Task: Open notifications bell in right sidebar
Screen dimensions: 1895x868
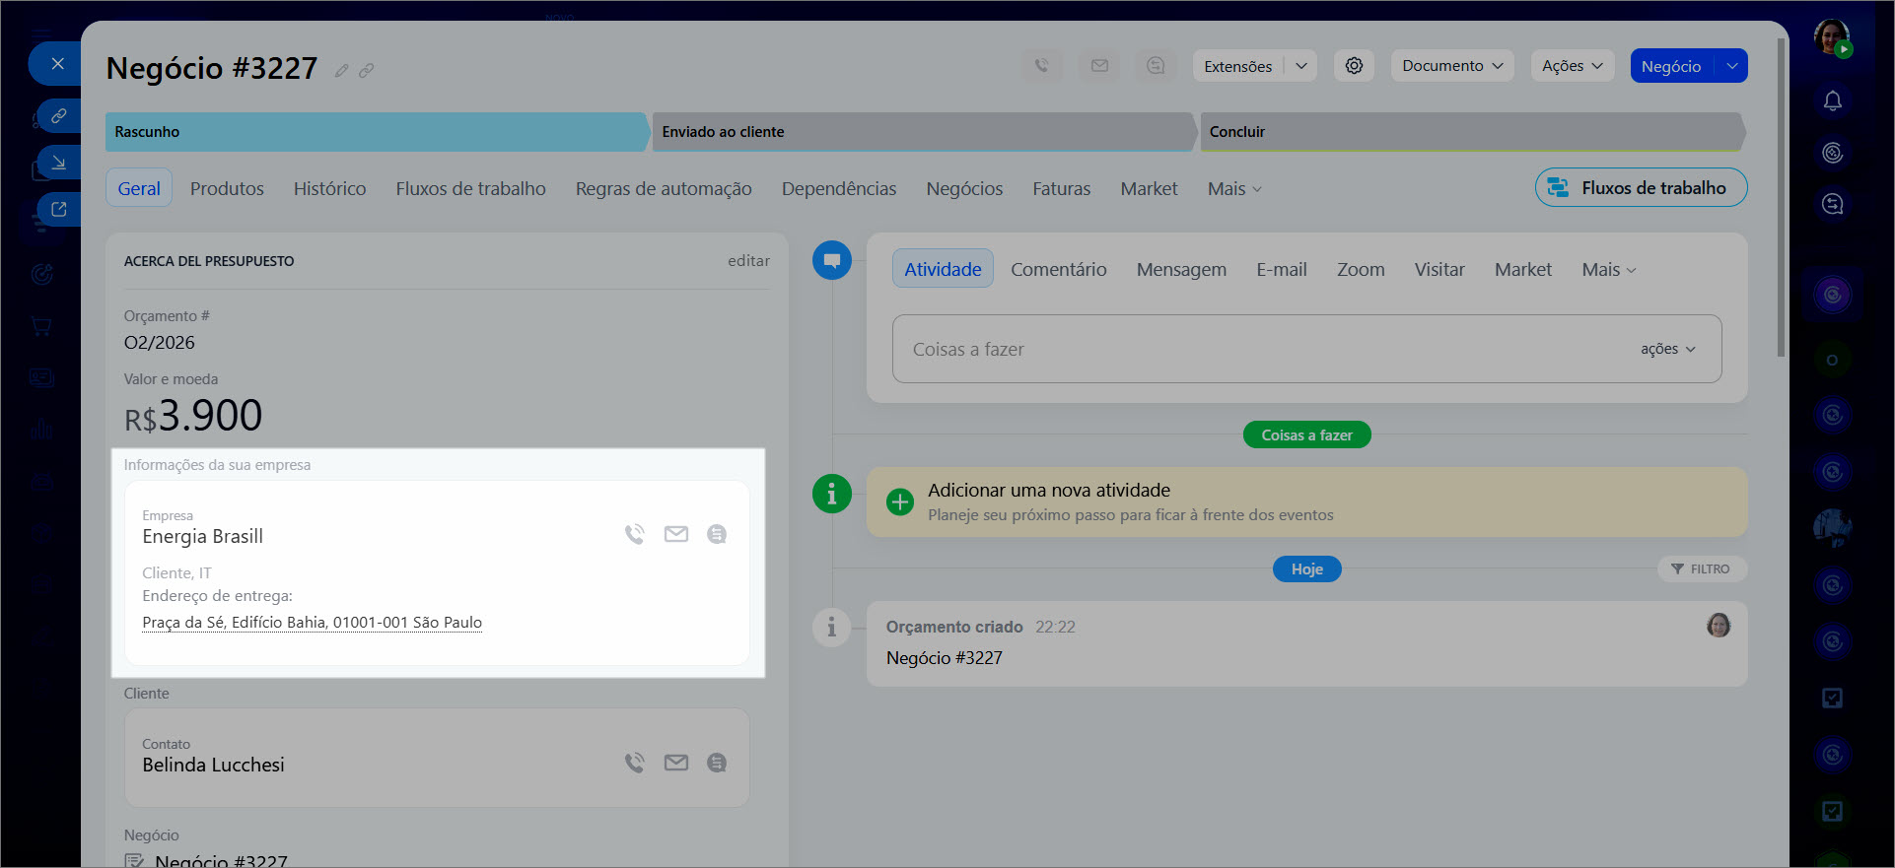Action: [x=1832, y=101]
